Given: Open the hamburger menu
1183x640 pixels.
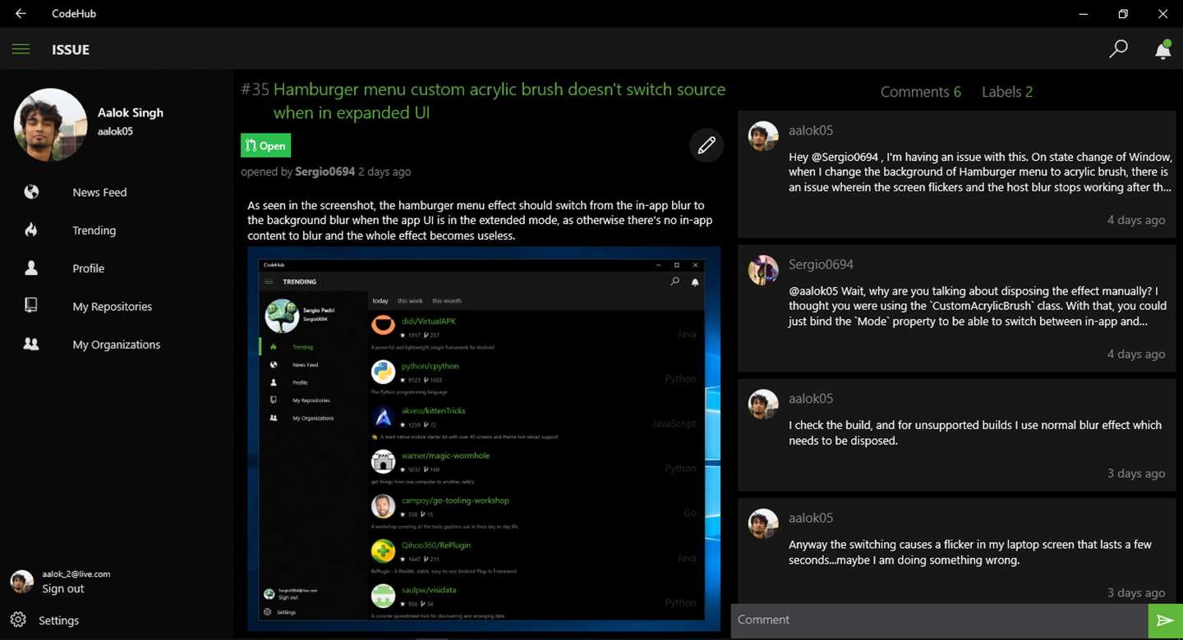Looking at the screenshot, I should (21, 49).
